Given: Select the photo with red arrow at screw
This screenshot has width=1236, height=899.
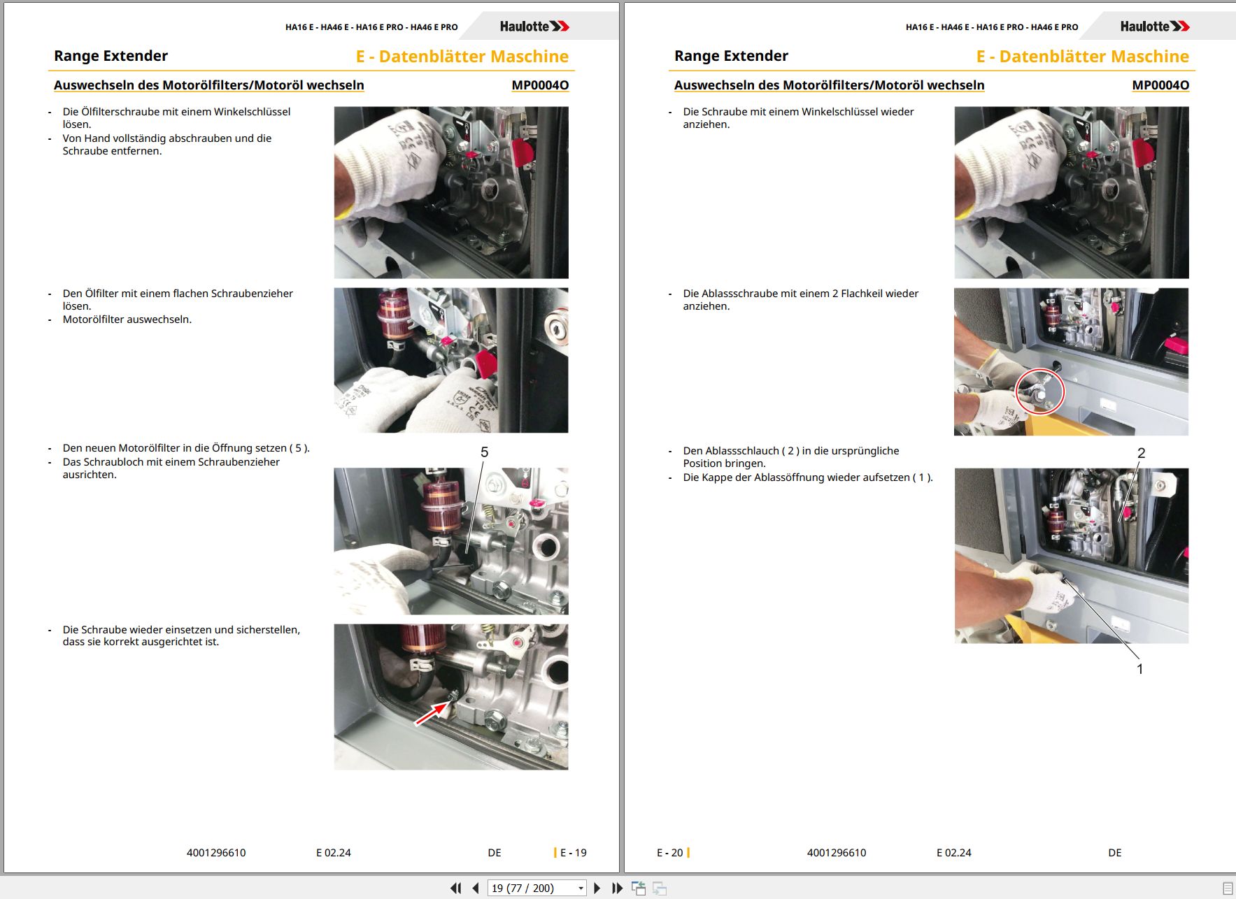Looking at the screenshot, I should pos(451,697).
